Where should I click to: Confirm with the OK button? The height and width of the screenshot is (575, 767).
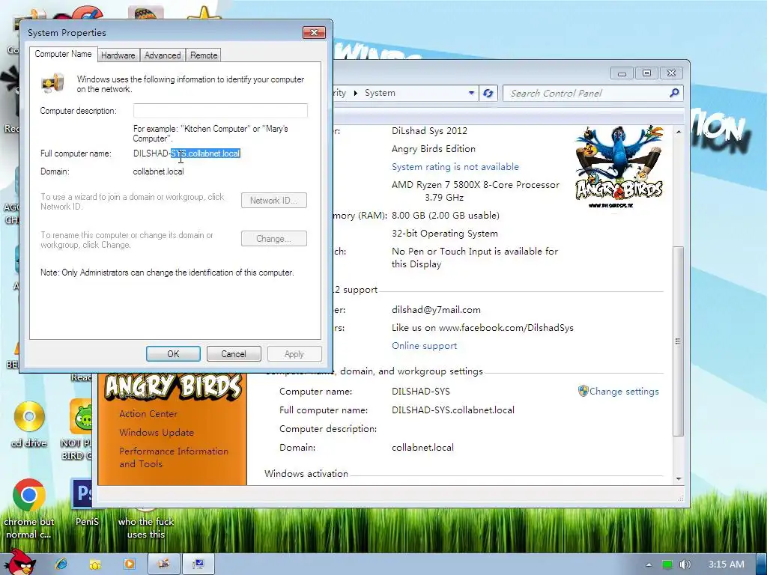click(173, 354)
